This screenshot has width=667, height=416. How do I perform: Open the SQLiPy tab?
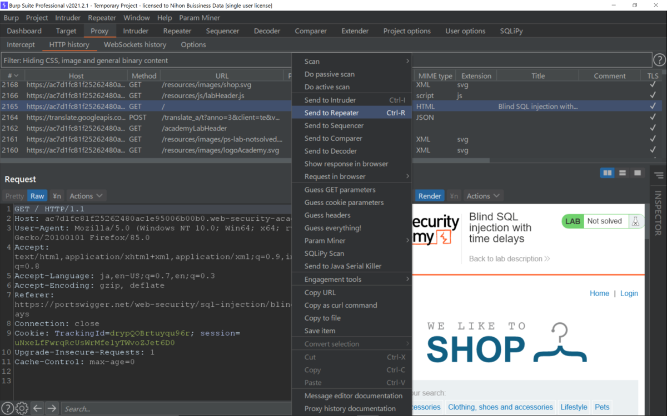(511, 31)
